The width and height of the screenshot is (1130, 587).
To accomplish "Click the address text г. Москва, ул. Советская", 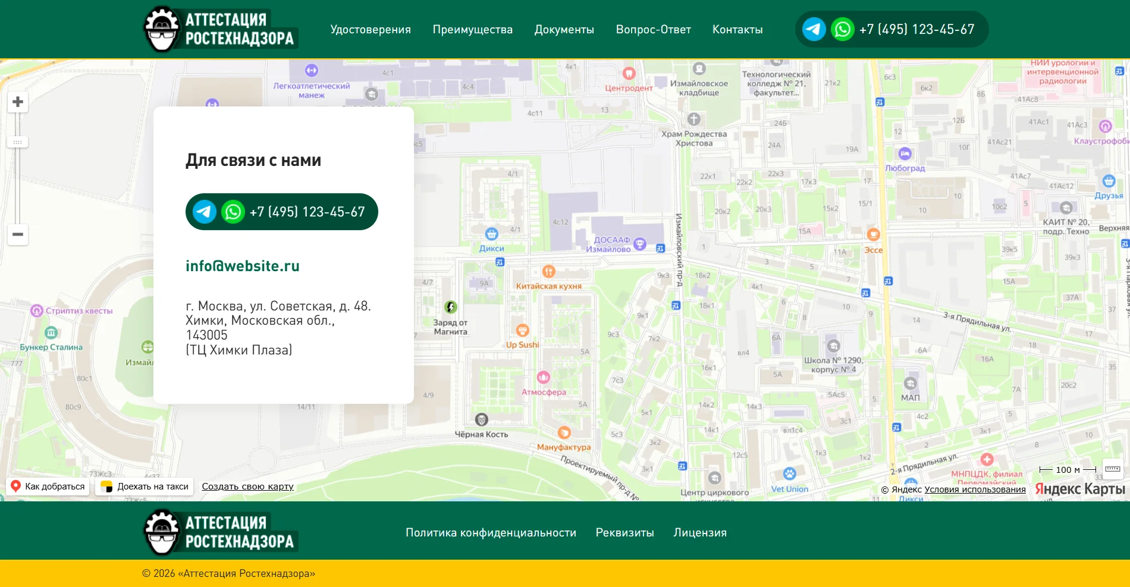I will [278, 328].
